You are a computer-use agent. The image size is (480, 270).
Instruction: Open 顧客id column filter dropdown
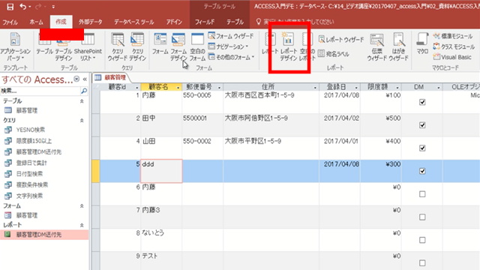[x=136, y=88]
